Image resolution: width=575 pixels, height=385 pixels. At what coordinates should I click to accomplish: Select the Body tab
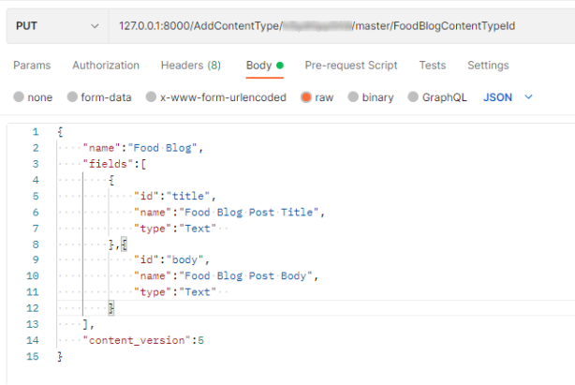264,66
